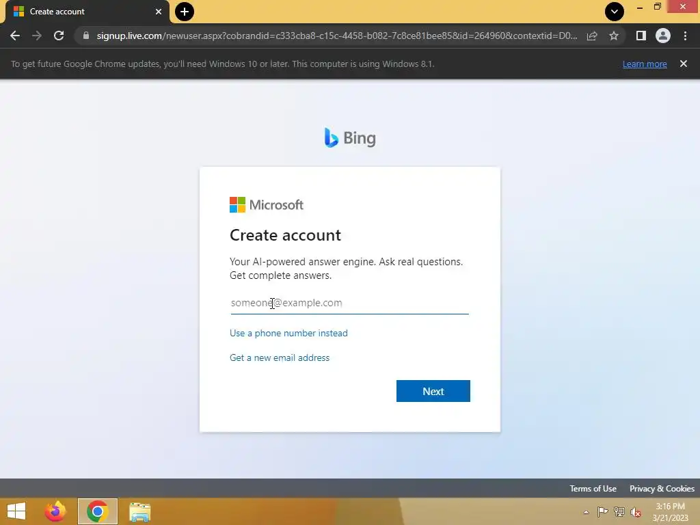
Task: Open Terms of Use link
Action: click(593, 488)
